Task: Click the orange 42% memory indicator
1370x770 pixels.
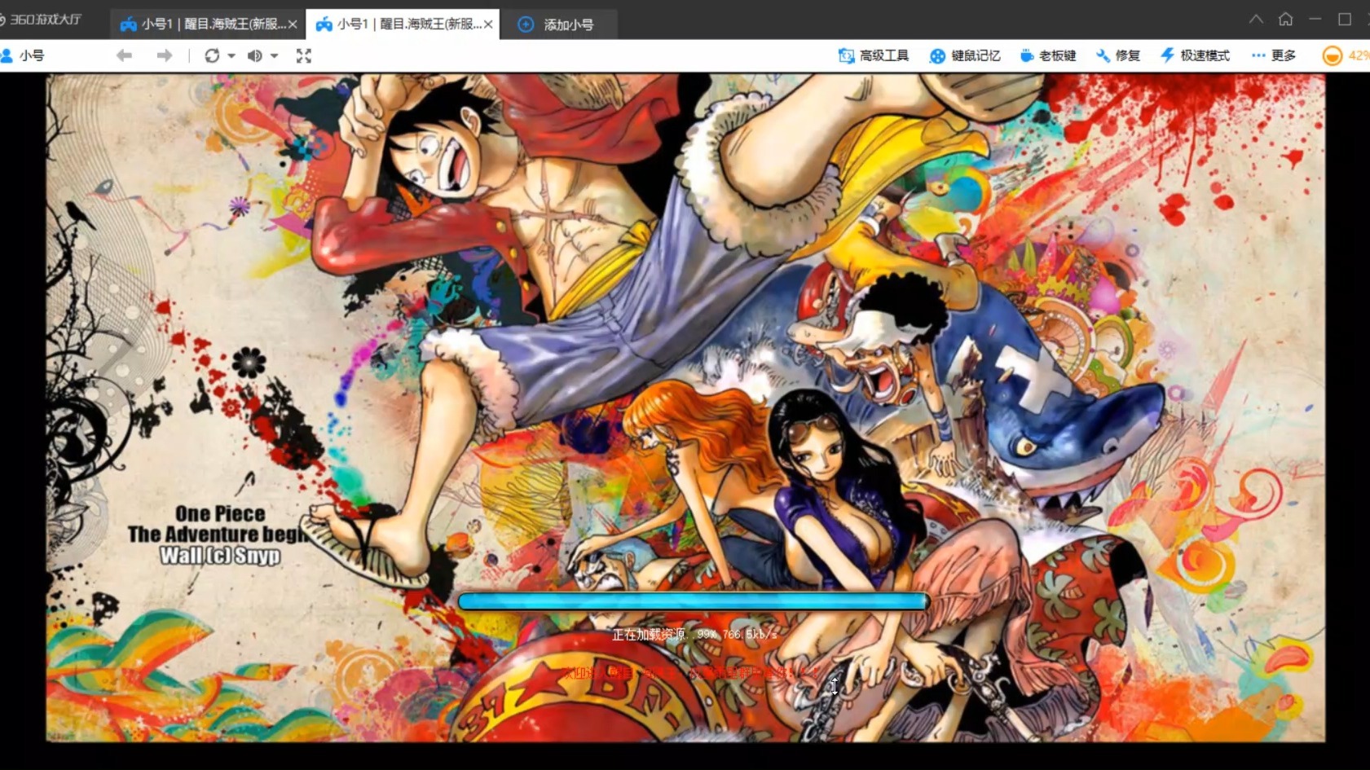Action: coord(1346,55)
